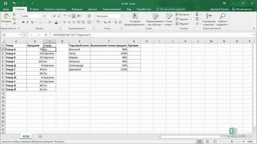257x144 pixels.
Task: Select the ЕСЛИ sheet tab
Action: coord(26,136)
